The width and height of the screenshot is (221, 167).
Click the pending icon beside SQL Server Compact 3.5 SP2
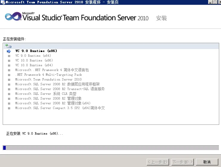tap(9, 108)
